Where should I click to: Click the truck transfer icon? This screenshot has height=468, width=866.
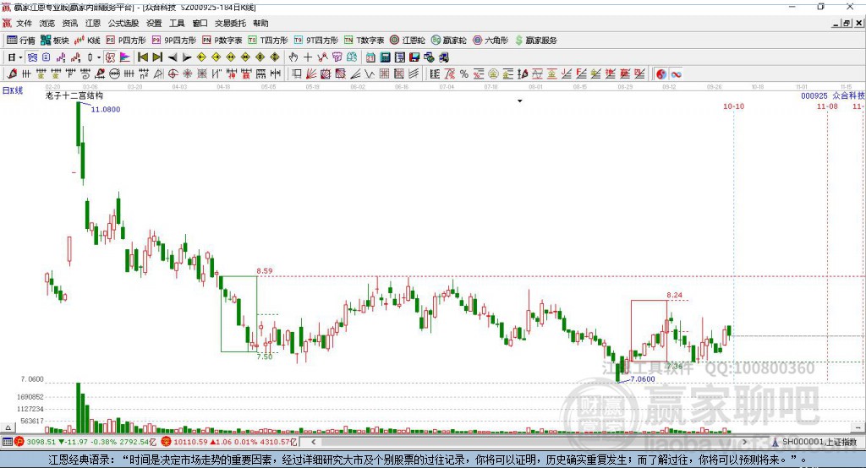coord(443,57)
